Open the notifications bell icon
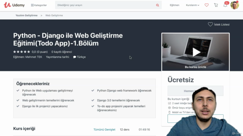The image size is (243, 136). (225, 5)
